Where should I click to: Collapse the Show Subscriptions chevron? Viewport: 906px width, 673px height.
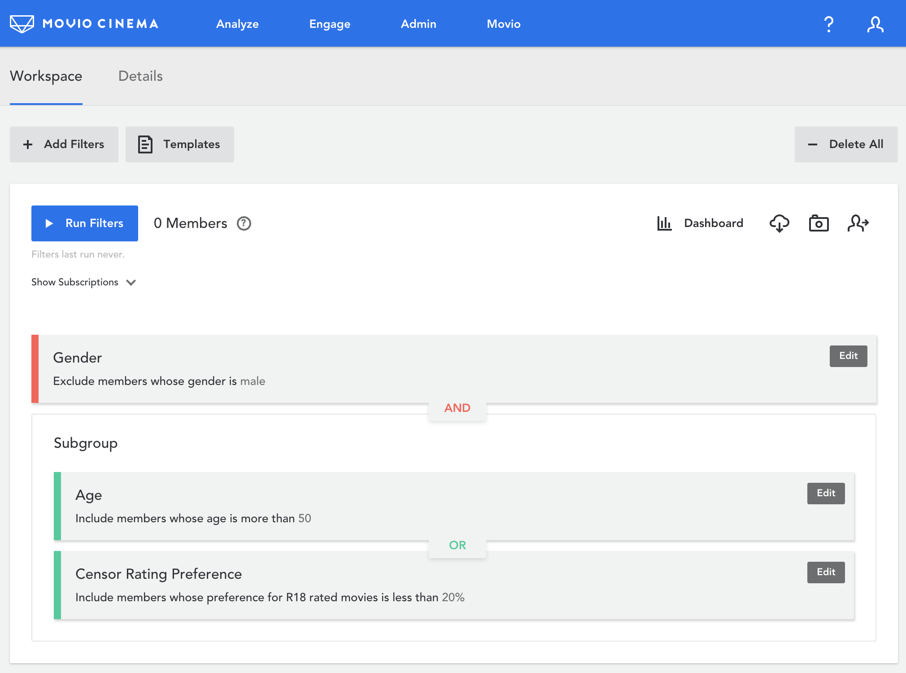[x=131, y=283]
